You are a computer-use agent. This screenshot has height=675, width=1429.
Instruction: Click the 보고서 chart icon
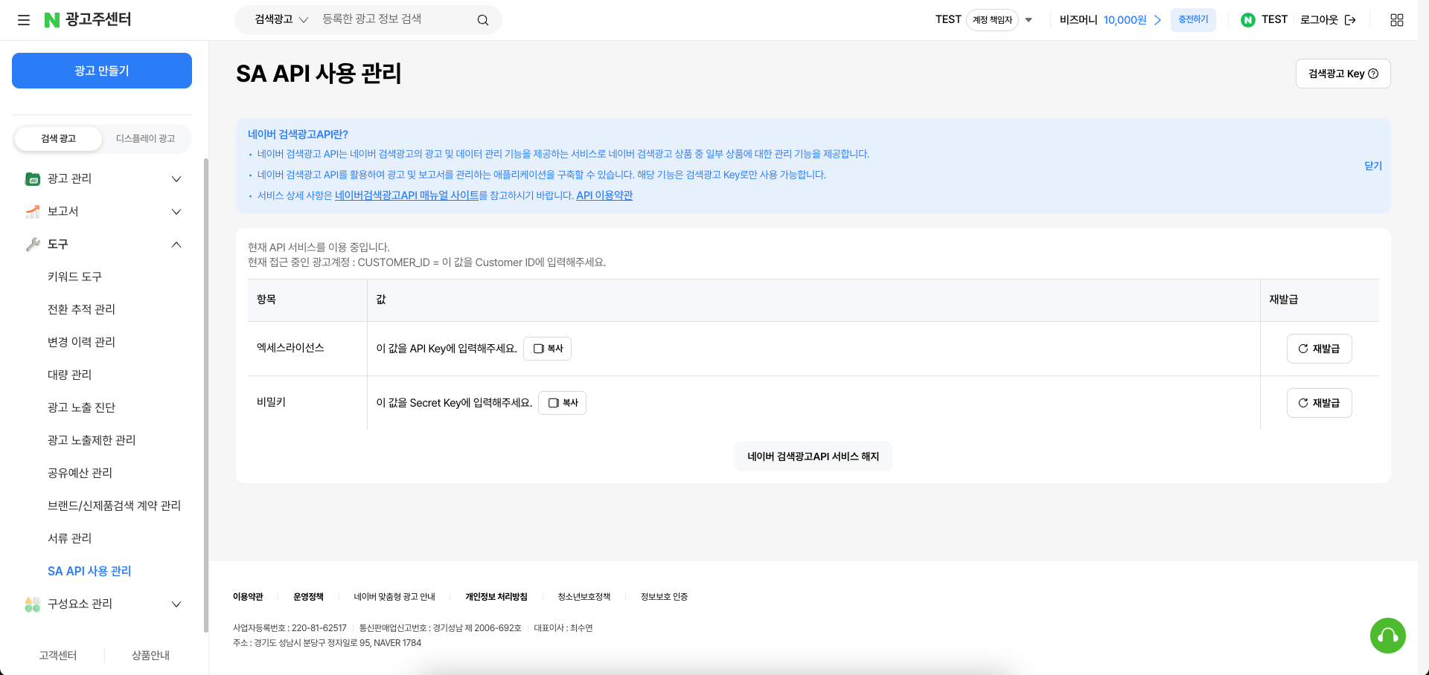33,211
